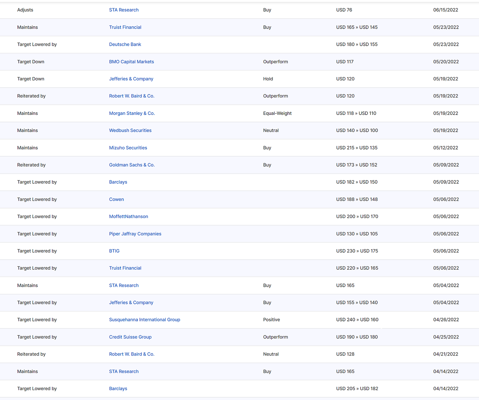Open Truist Financial link dated 05/23/2022

[x=125, y=27]
